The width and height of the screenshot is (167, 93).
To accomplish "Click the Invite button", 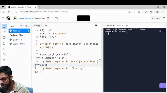I will pyautogui.click(x=156, y=18).
